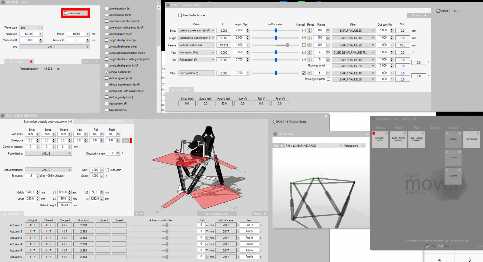Click app icon in RIG :: LINEAR HEXAPOD title

pos(2,116)
